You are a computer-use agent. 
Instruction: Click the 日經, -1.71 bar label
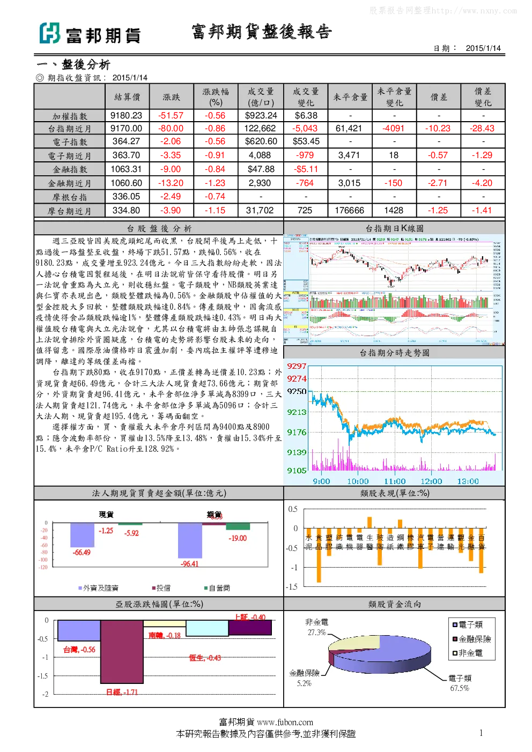tap(122, 692)
